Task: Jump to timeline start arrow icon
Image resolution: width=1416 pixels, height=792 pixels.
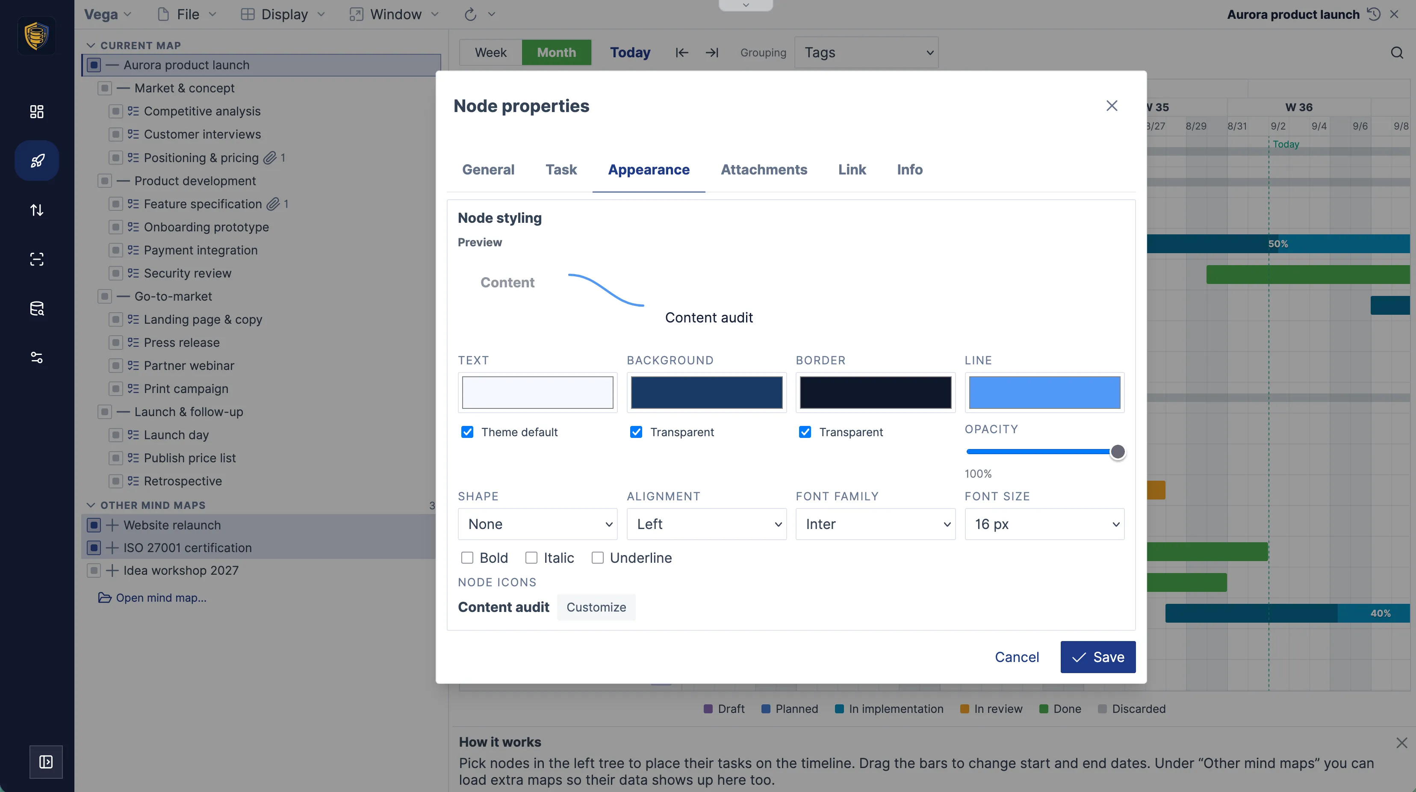Action: click(x=681, y=53)
